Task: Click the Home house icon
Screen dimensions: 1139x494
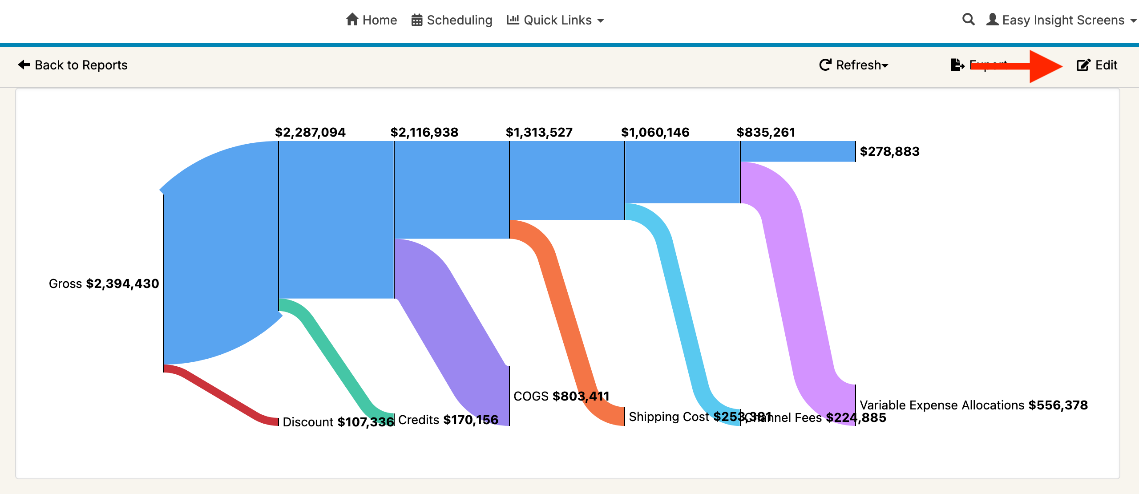Action: click(x=352, y=20)
